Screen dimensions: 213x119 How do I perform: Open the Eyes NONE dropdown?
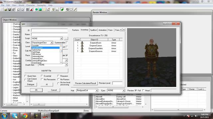123,90
